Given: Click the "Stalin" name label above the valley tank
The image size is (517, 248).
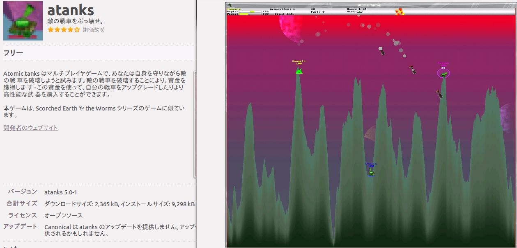Looking at the screenshot, I should (x=371, y=164).
